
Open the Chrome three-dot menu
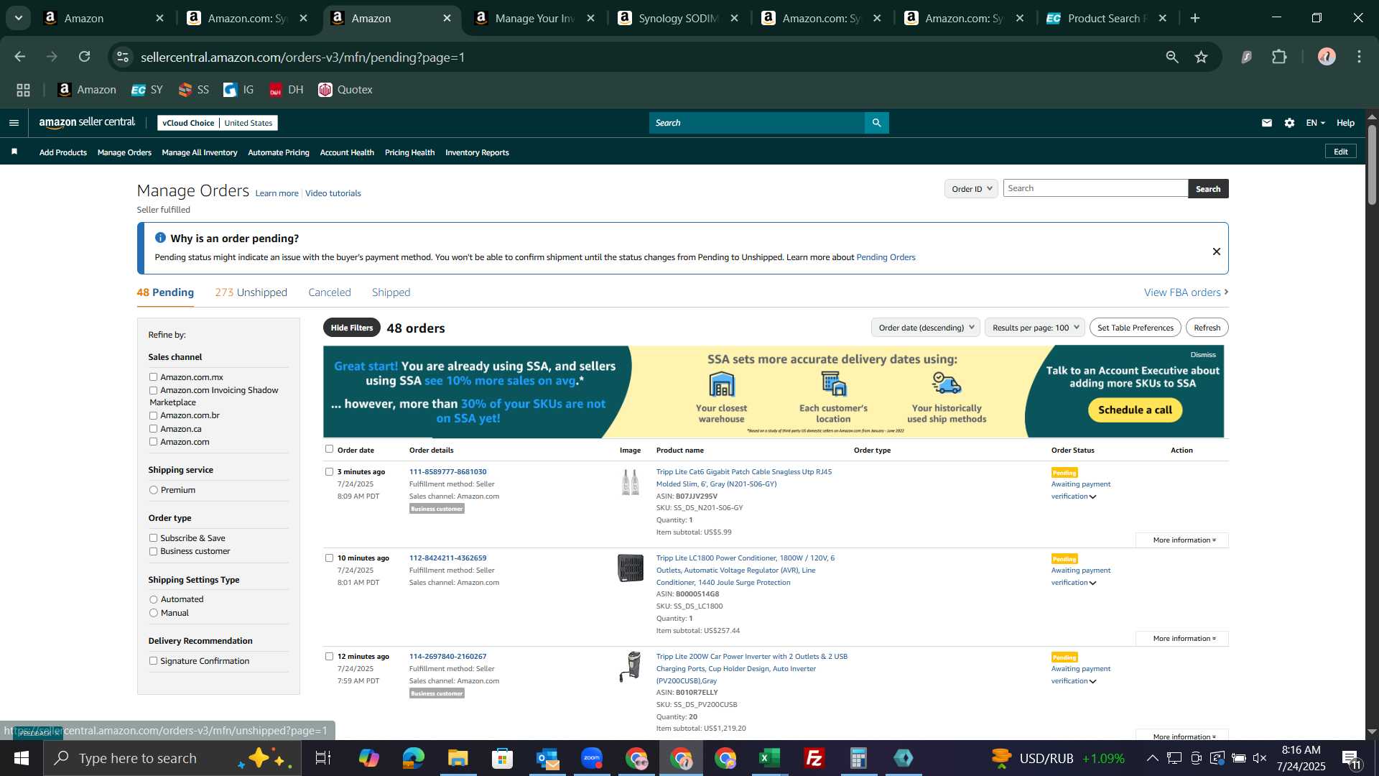click(x=1359, y=57)
